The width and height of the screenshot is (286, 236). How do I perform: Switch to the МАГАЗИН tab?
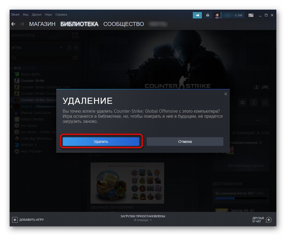(x=42, y=24)
